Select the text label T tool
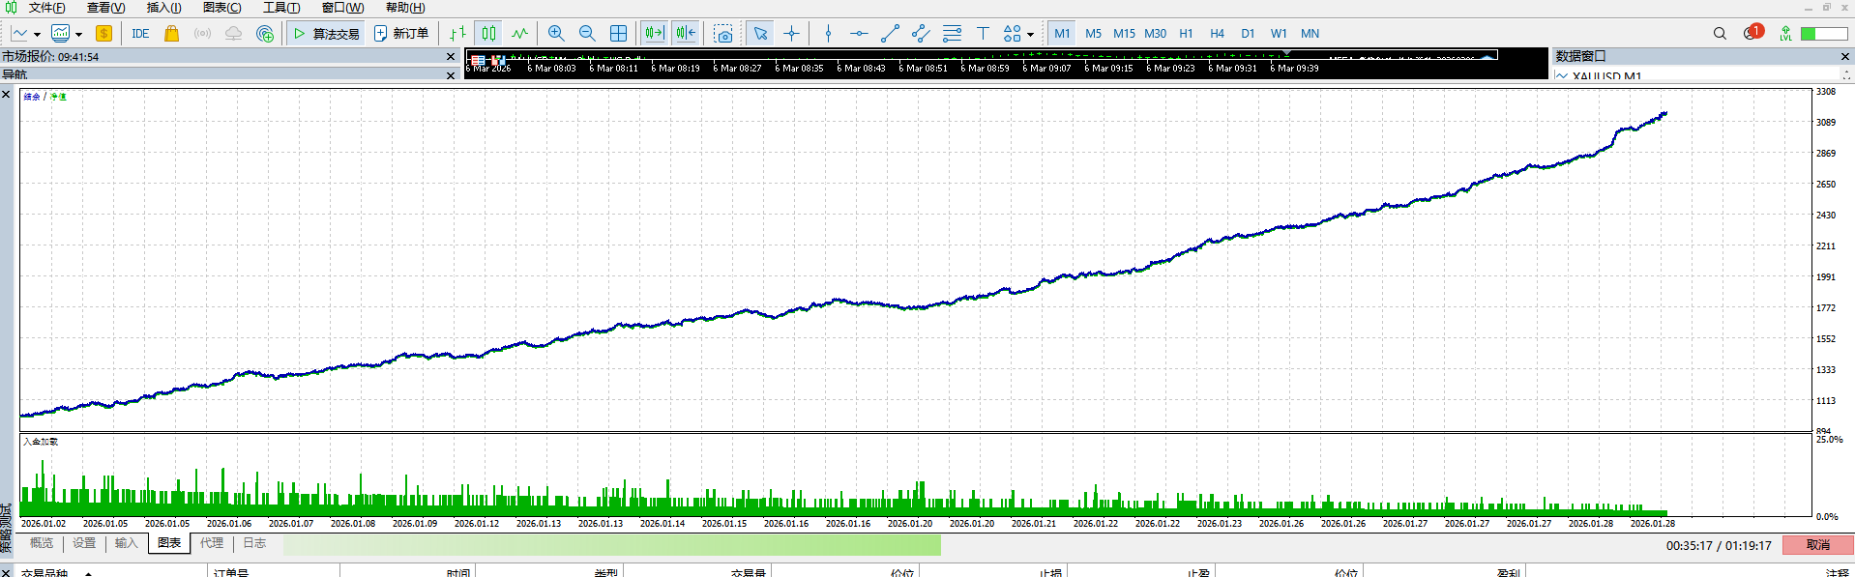 pyautogui.click(x=983, y=34)
